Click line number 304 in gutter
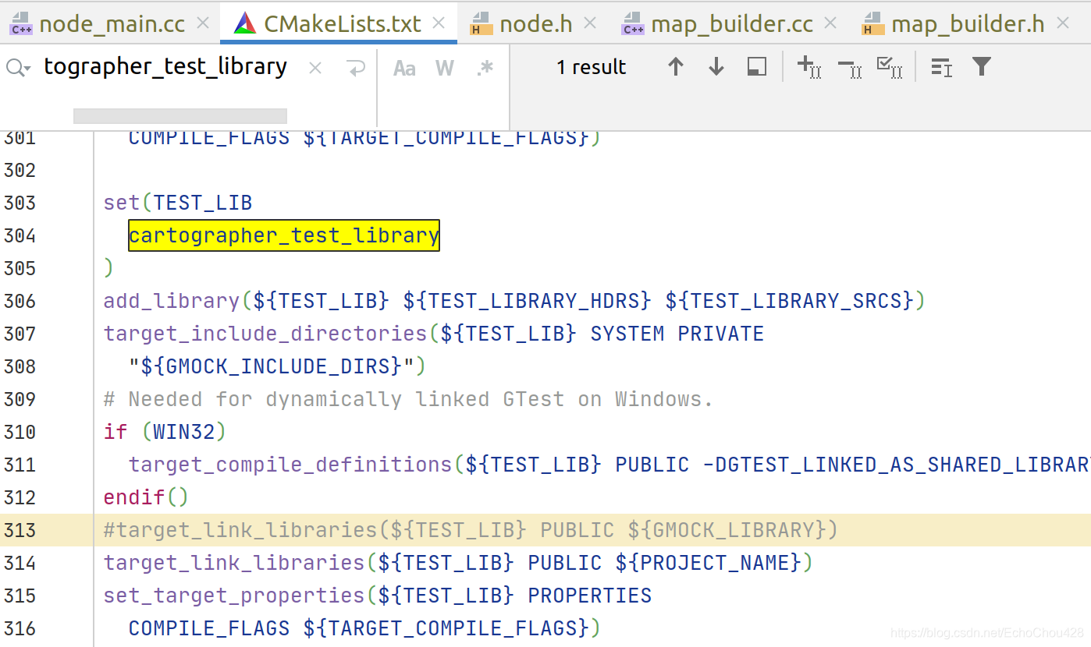 (20, 235)
